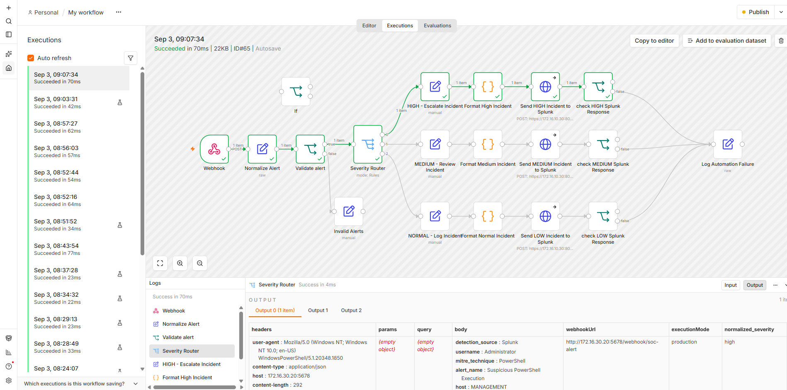Show the Input view of node
This screenshot has height=390, width=787.
point(731,285)
